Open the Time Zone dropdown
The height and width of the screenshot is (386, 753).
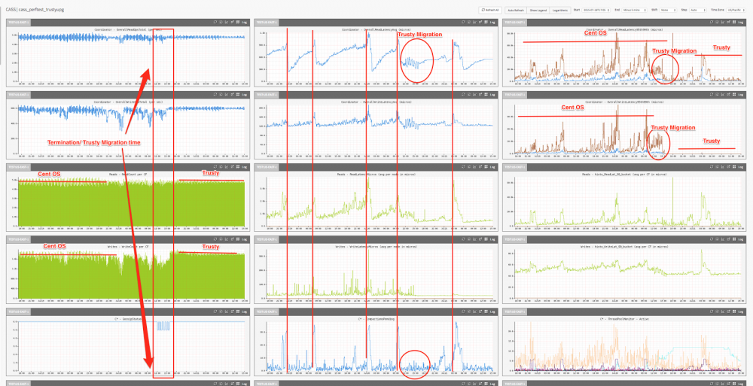tap(736, 10)
